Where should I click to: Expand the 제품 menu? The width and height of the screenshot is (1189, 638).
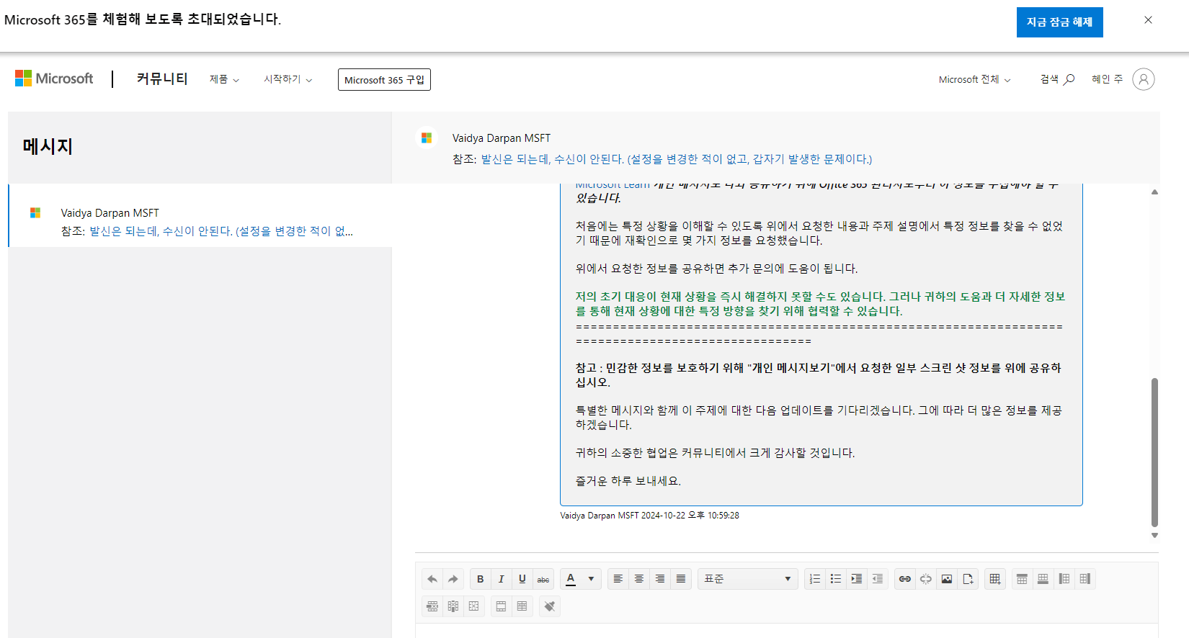pos(225,79)
